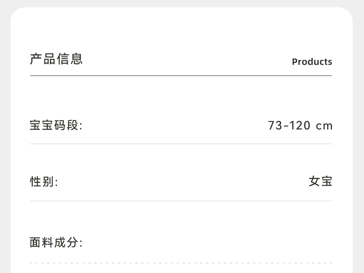Click blank space between 性别 and 女宝

[x=182, y=181]
